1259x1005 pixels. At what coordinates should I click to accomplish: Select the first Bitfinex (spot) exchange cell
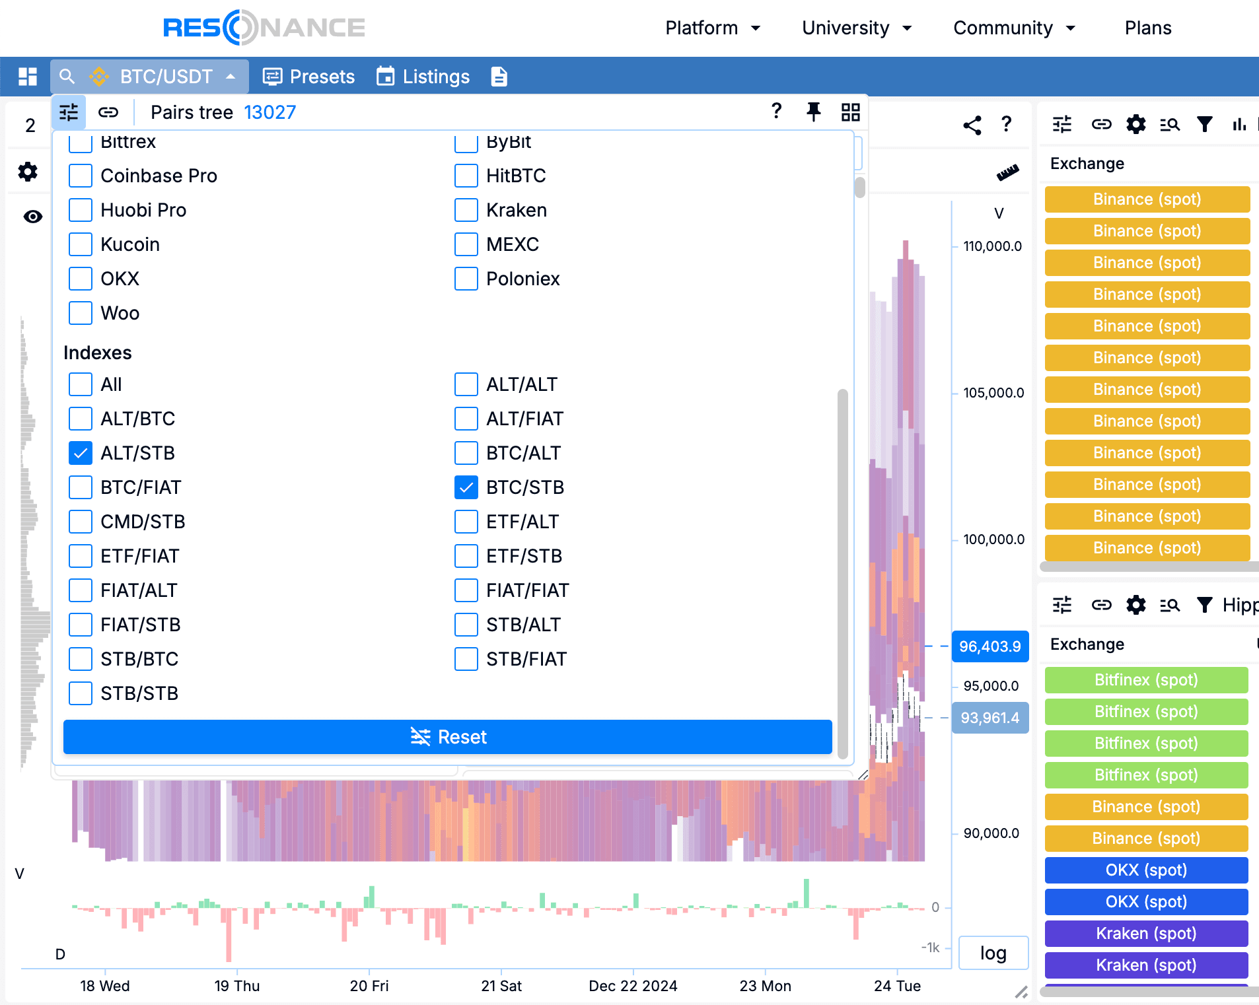[1146, 680]
